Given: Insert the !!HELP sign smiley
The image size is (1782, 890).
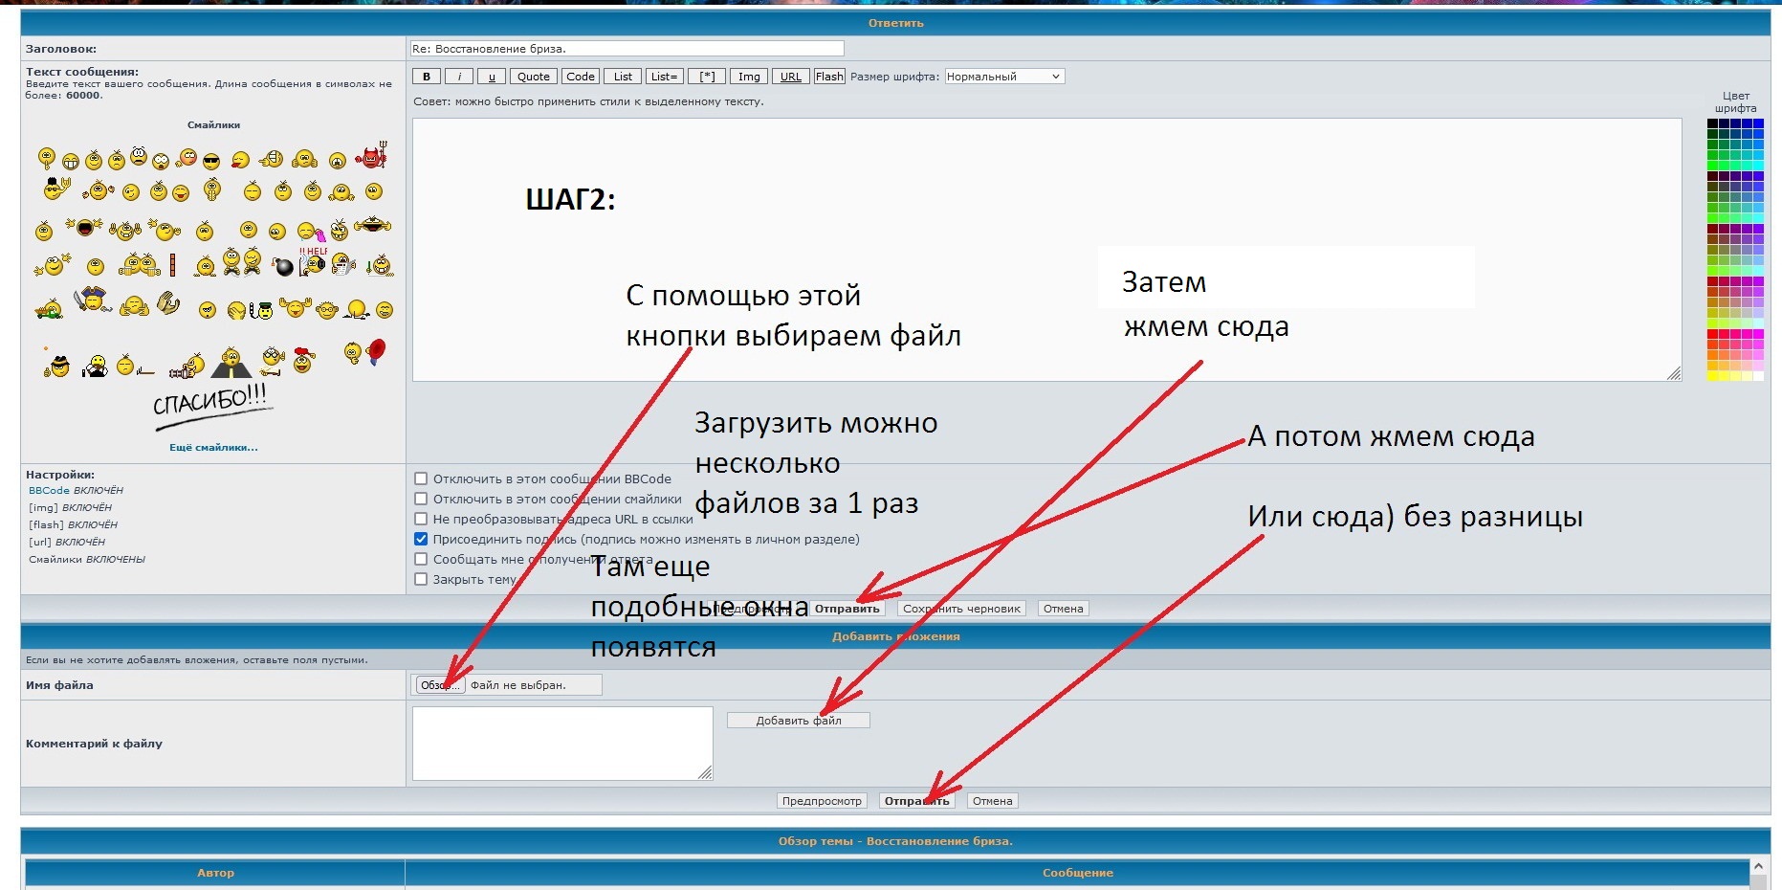Looking at the screenshot, I should 313,261.
